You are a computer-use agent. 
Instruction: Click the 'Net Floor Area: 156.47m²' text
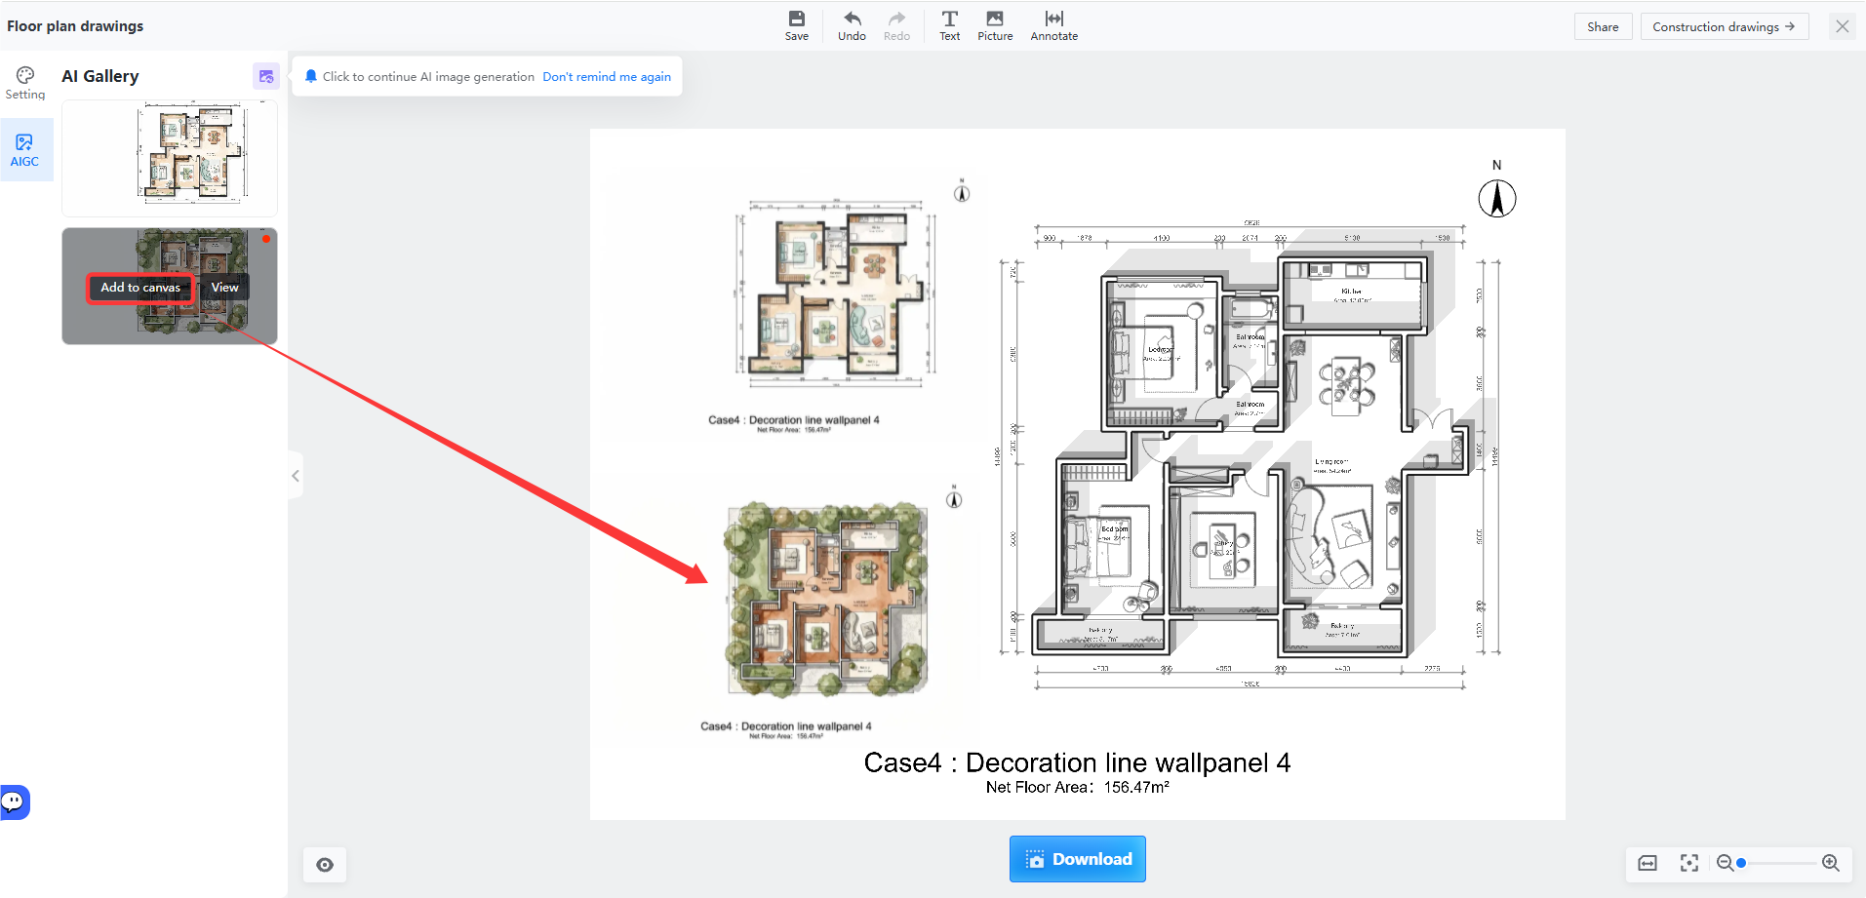click(x=1077, y=787)
